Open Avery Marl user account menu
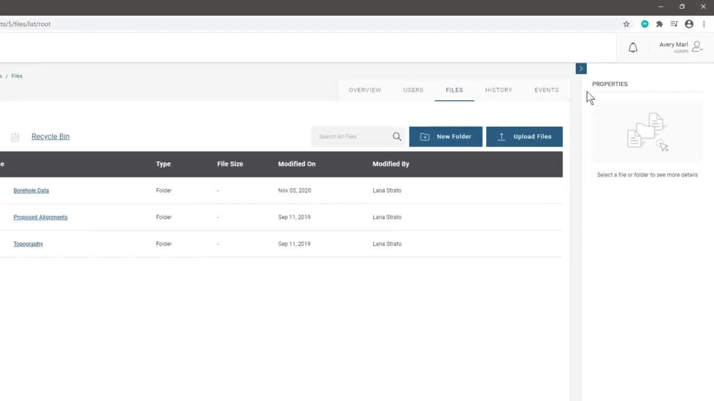Screen dimensions: 714x401 pos(681,47)
